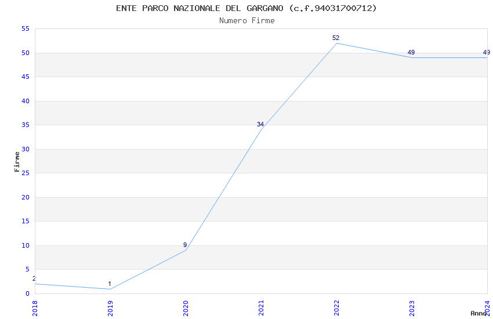Click y-axis value 0
Image resolution: width=493 pixels, height=319 pixels.
coord(28,293)
